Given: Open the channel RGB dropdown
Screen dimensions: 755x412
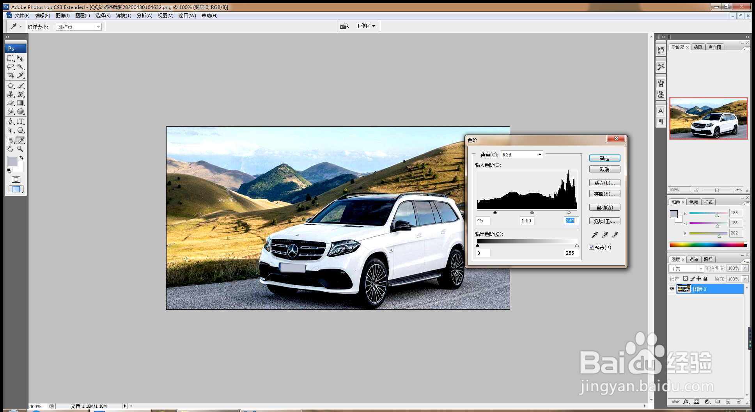Looking at the screenshot, I should [x=521, y=154].
